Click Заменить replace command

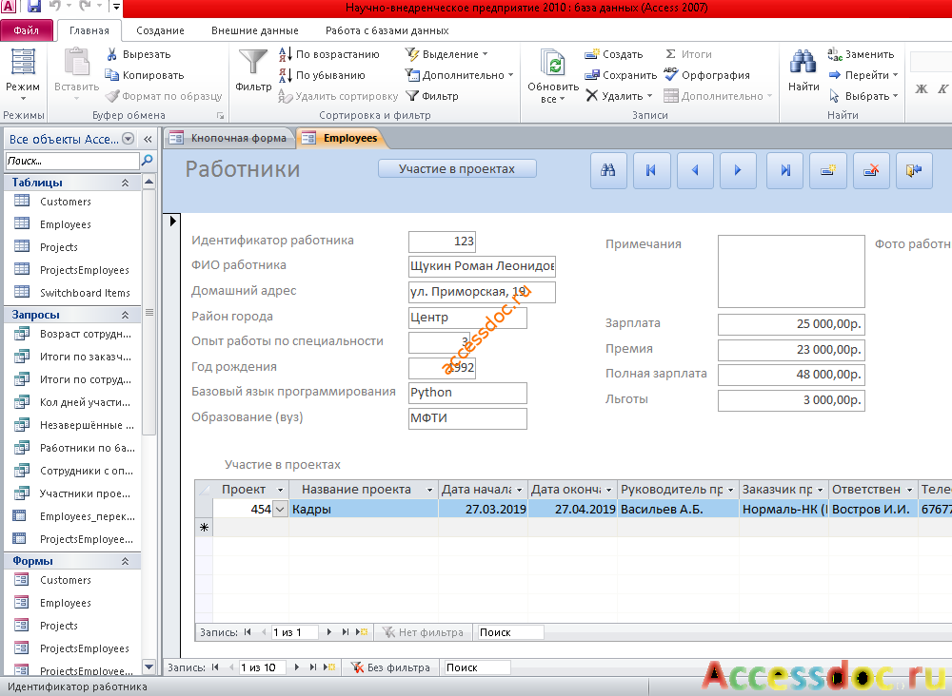861,54
